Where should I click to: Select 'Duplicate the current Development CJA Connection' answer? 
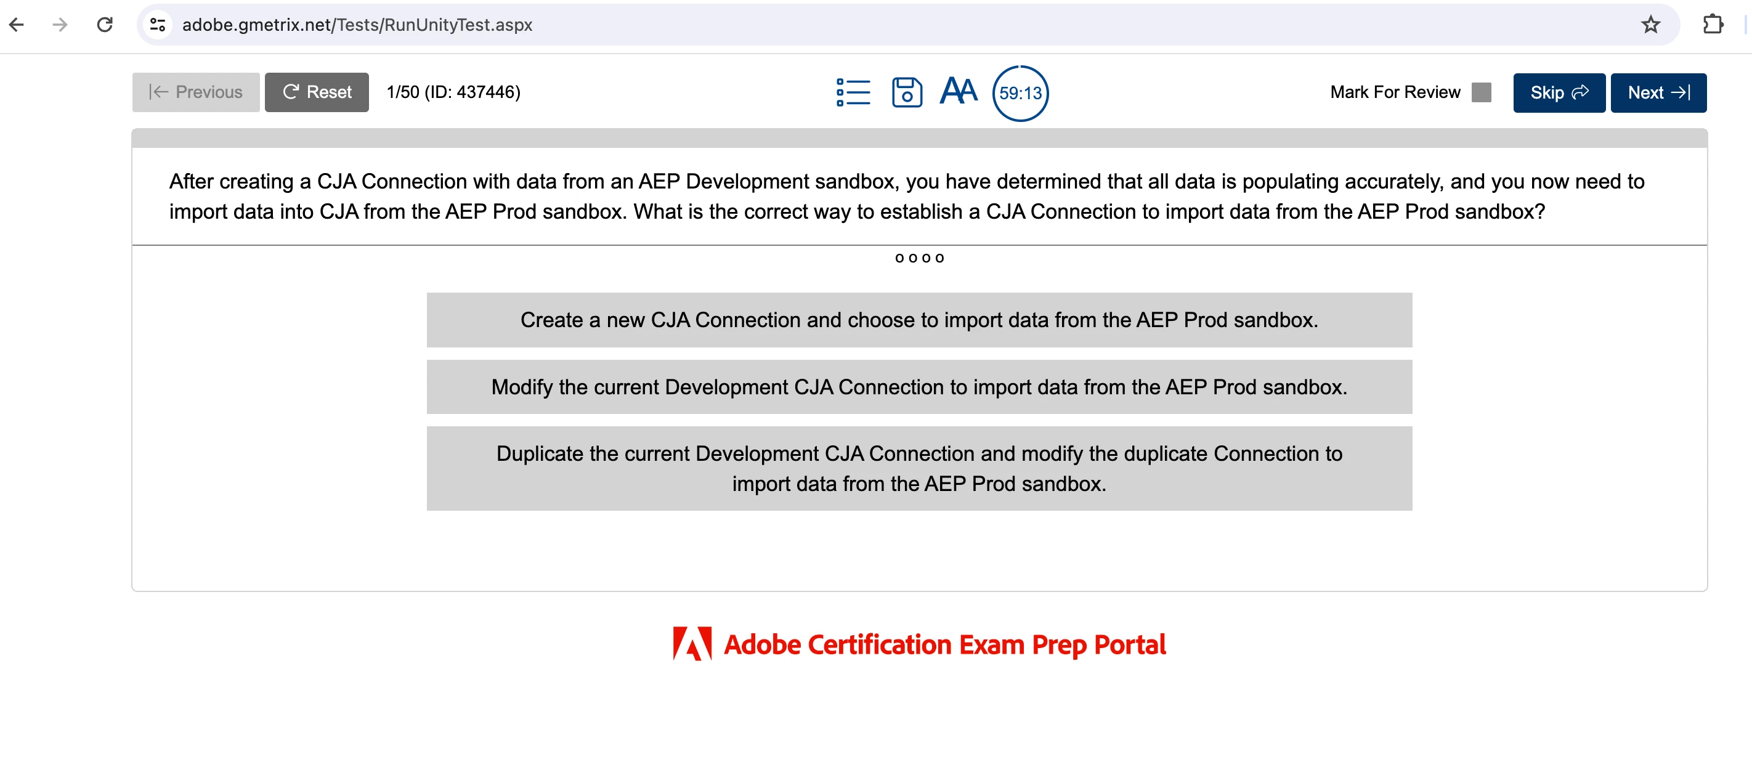(x=919, y=468)
